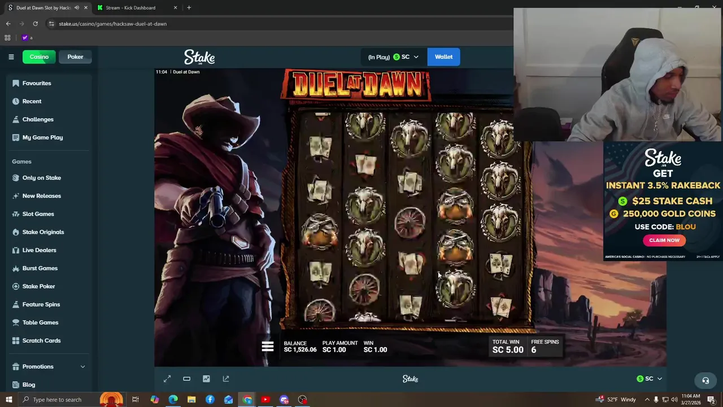The height and width of the screenshot is (407, 723).
Task: Open Feature Spins in sidebar
Action: (x=48, y=304)
